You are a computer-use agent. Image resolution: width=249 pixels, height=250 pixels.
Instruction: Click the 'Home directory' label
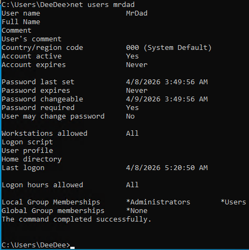(x=32, y=159)
